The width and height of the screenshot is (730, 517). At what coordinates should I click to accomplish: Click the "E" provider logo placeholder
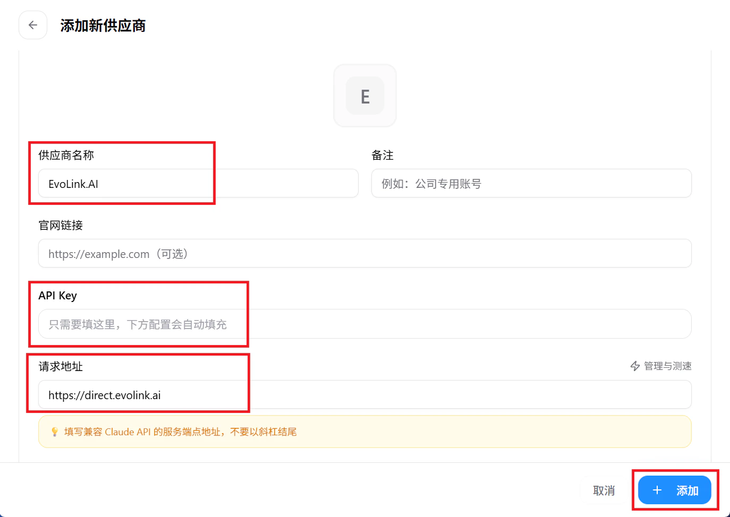coord(364,96)
